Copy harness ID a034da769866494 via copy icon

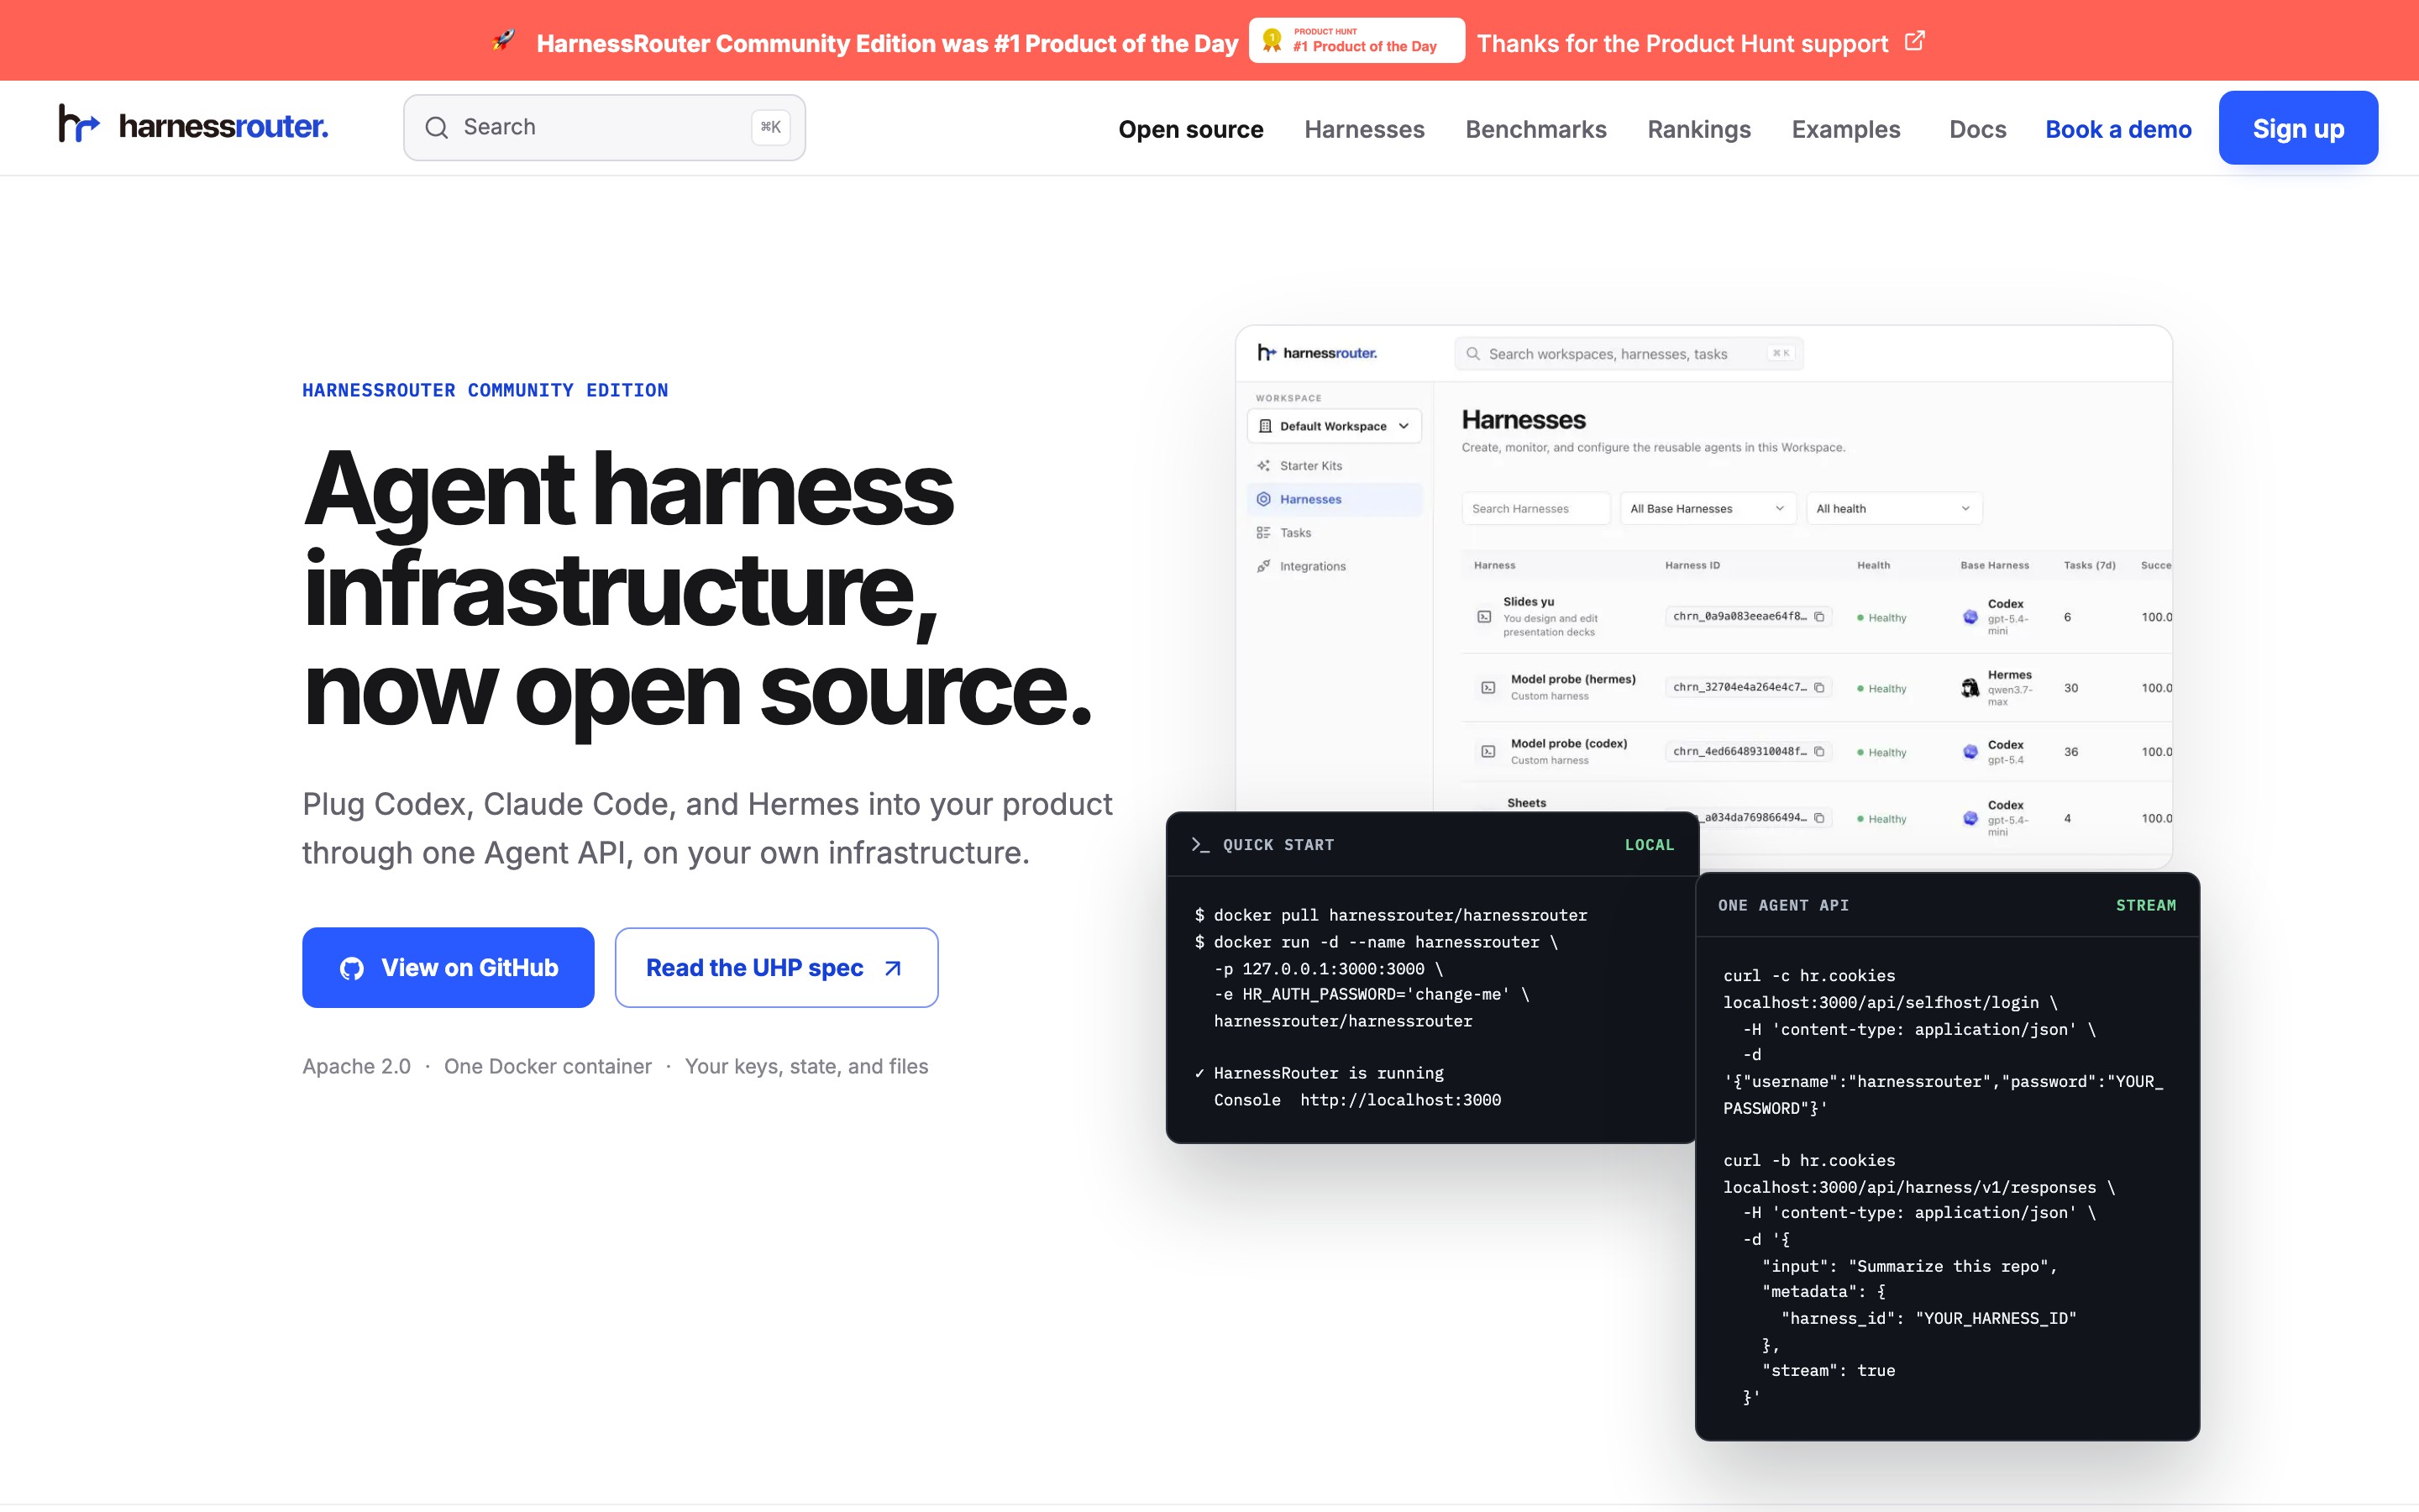pyautogui.click(x=1819, y=818)
